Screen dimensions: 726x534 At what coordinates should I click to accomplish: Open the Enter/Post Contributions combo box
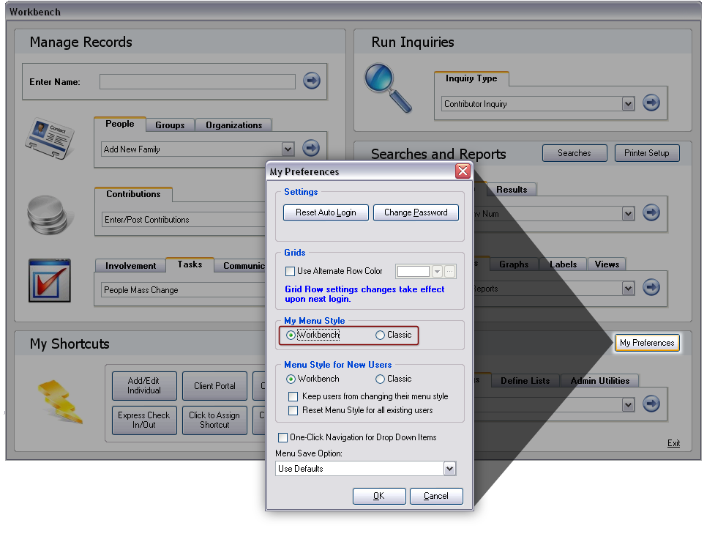pos(184,219)
